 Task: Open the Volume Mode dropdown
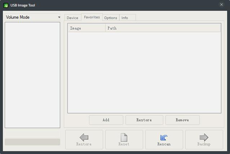point(33,17)
